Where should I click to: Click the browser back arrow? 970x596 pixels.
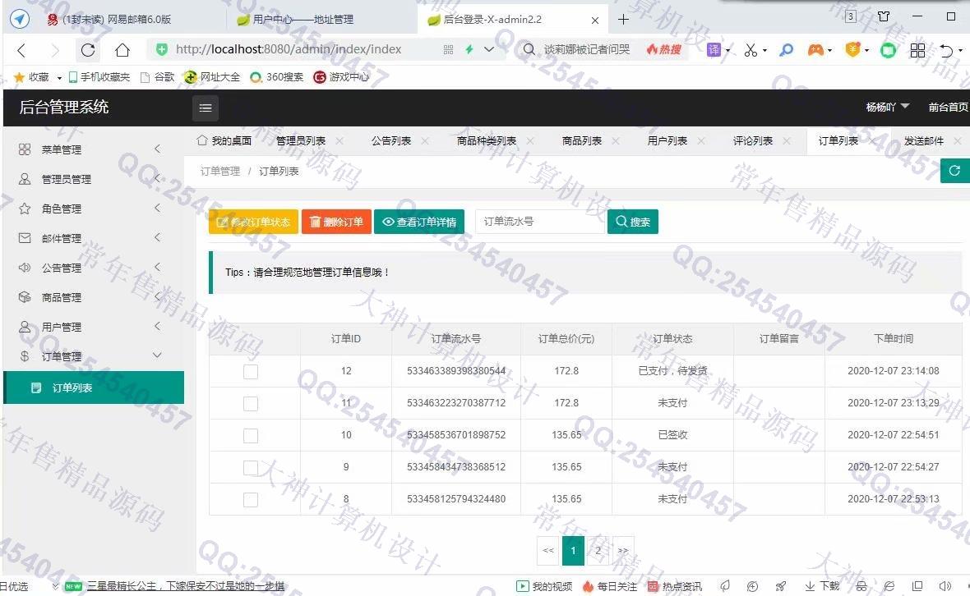(21, 50)
